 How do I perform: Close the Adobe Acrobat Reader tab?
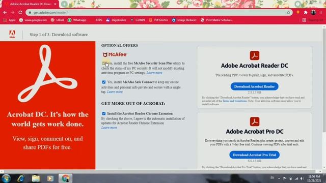55,4
